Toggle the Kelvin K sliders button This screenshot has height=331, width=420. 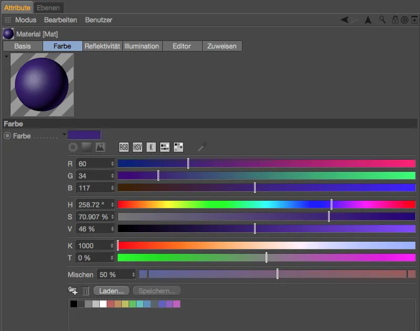pyautogui.click(x=151, y=147)
